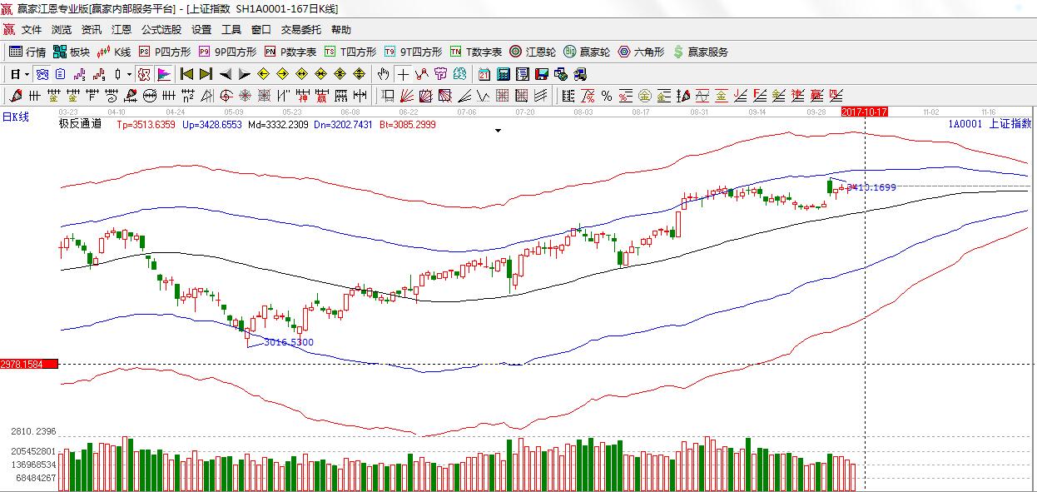Open the 交易委托 menu
Viewport: 1037px width, 492px height.
pyautogui.click(x=300, y=29)
